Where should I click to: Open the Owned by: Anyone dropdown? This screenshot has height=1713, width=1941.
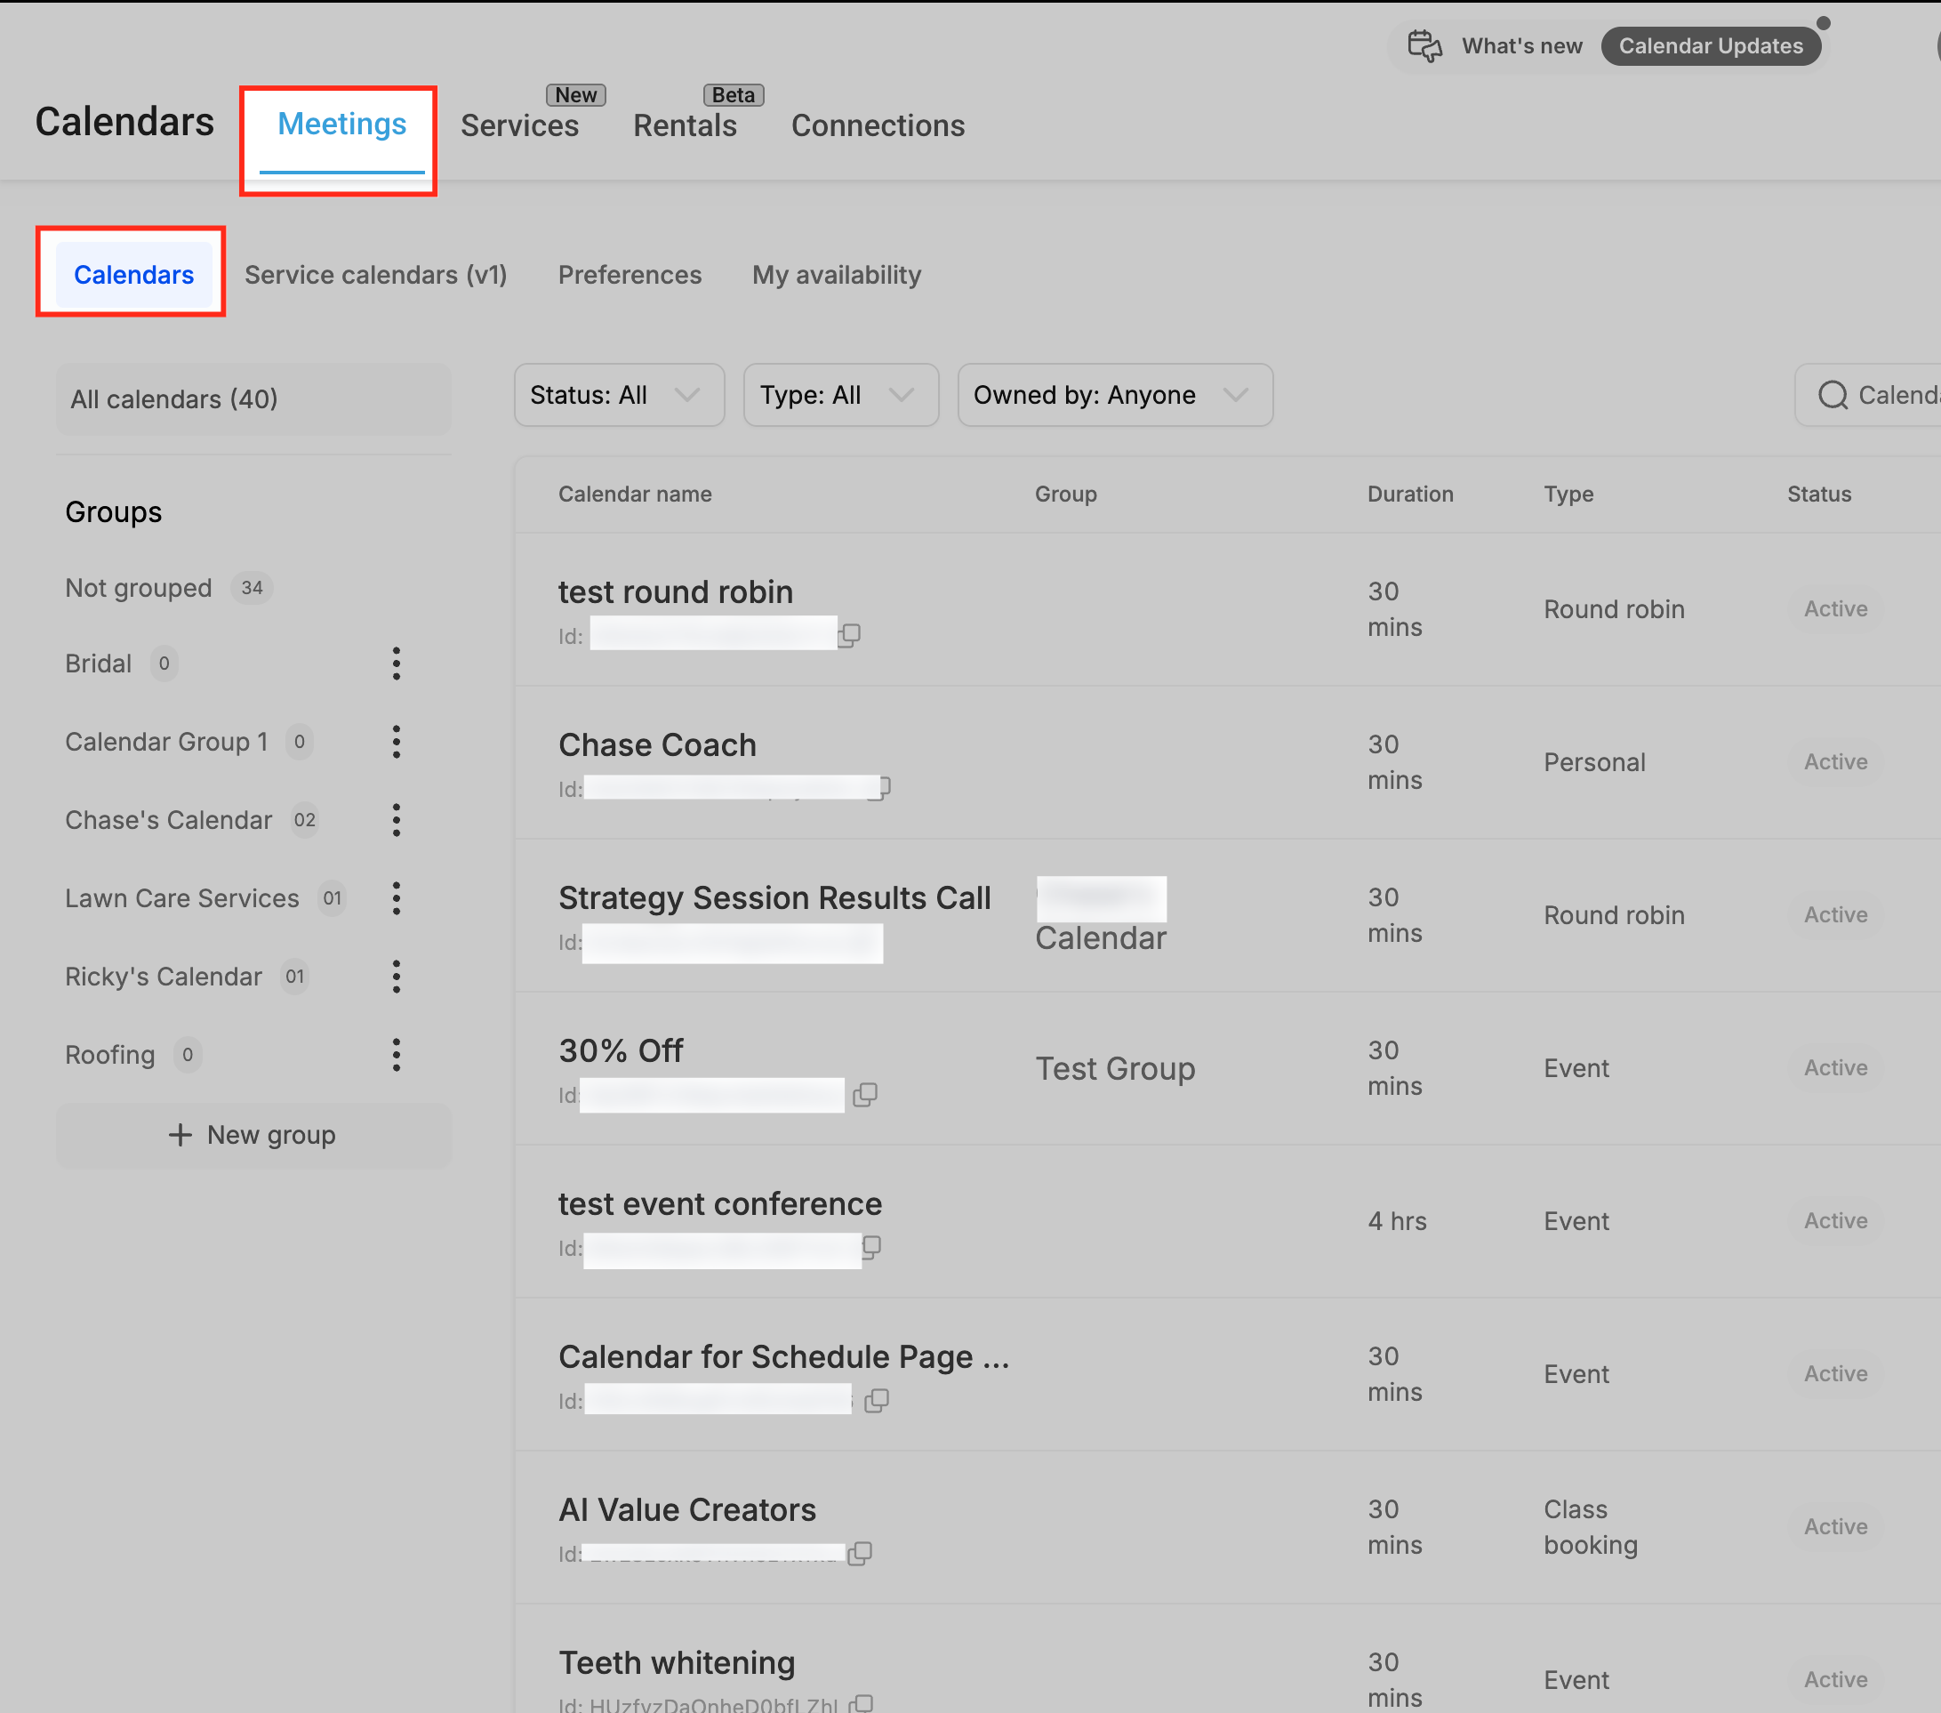pos(1116,395)
